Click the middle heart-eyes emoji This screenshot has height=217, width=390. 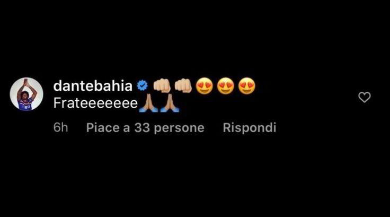pos(226,86)
